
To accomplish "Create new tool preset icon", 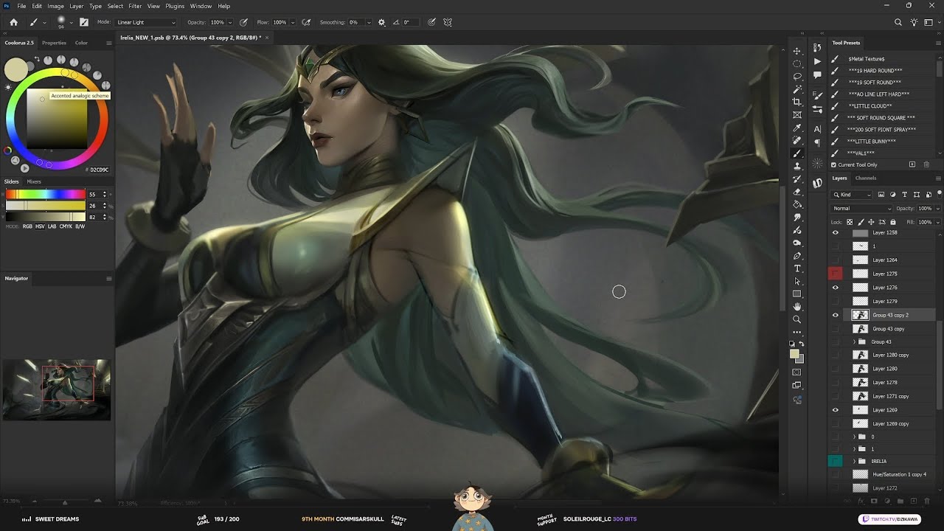I will click(x=912, y=164).
